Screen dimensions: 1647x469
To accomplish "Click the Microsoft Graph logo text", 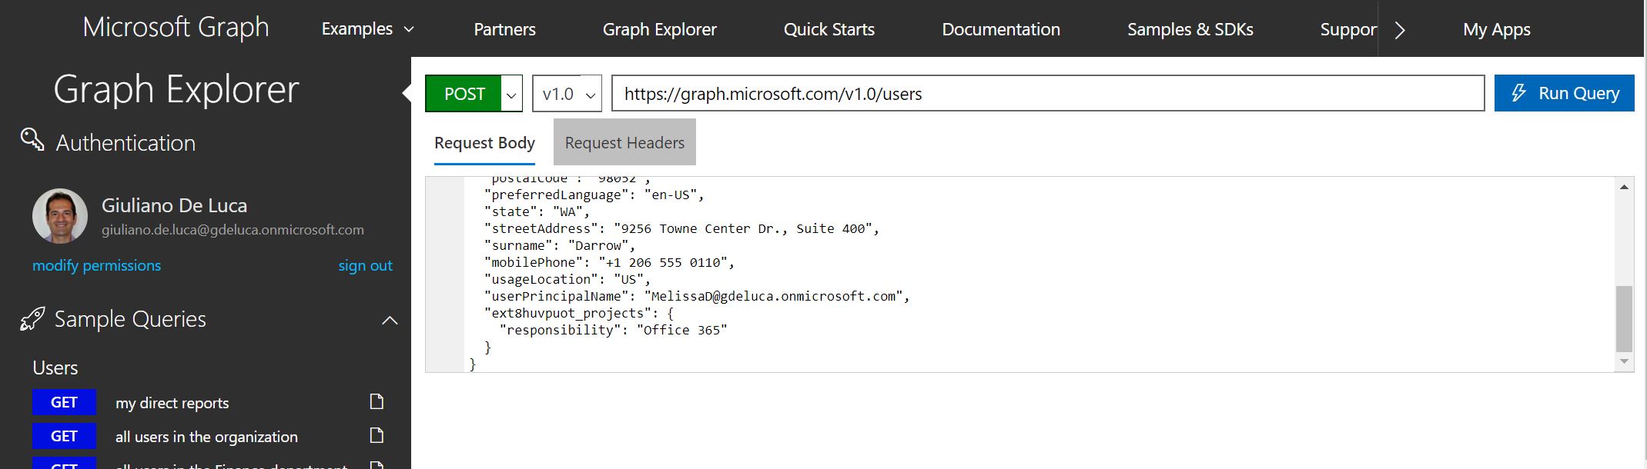I will (176, 28).
